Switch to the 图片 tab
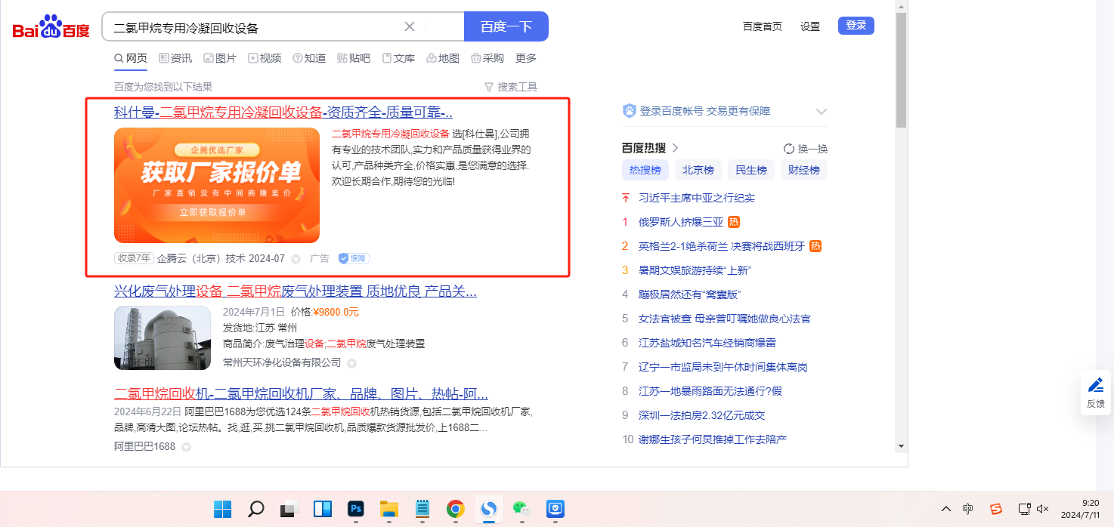 pyautogui.click(x=220, y=58)
